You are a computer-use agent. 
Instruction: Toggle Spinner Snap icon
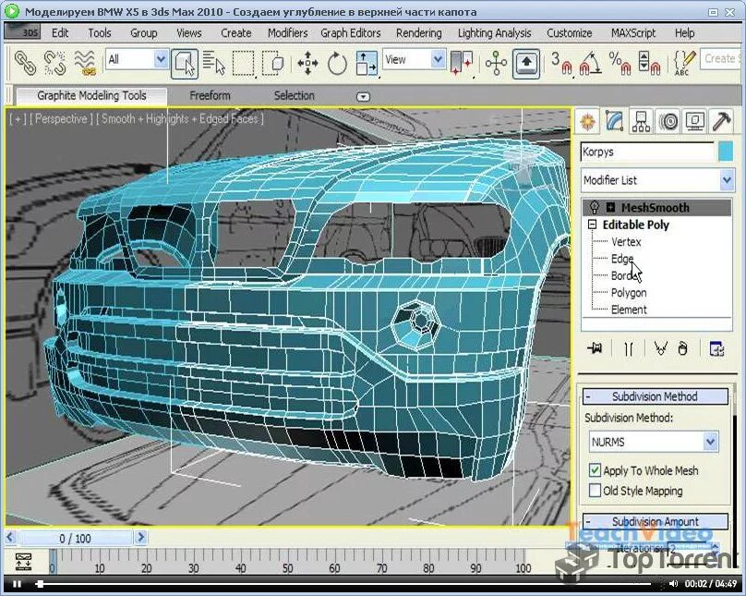[649, 63]
